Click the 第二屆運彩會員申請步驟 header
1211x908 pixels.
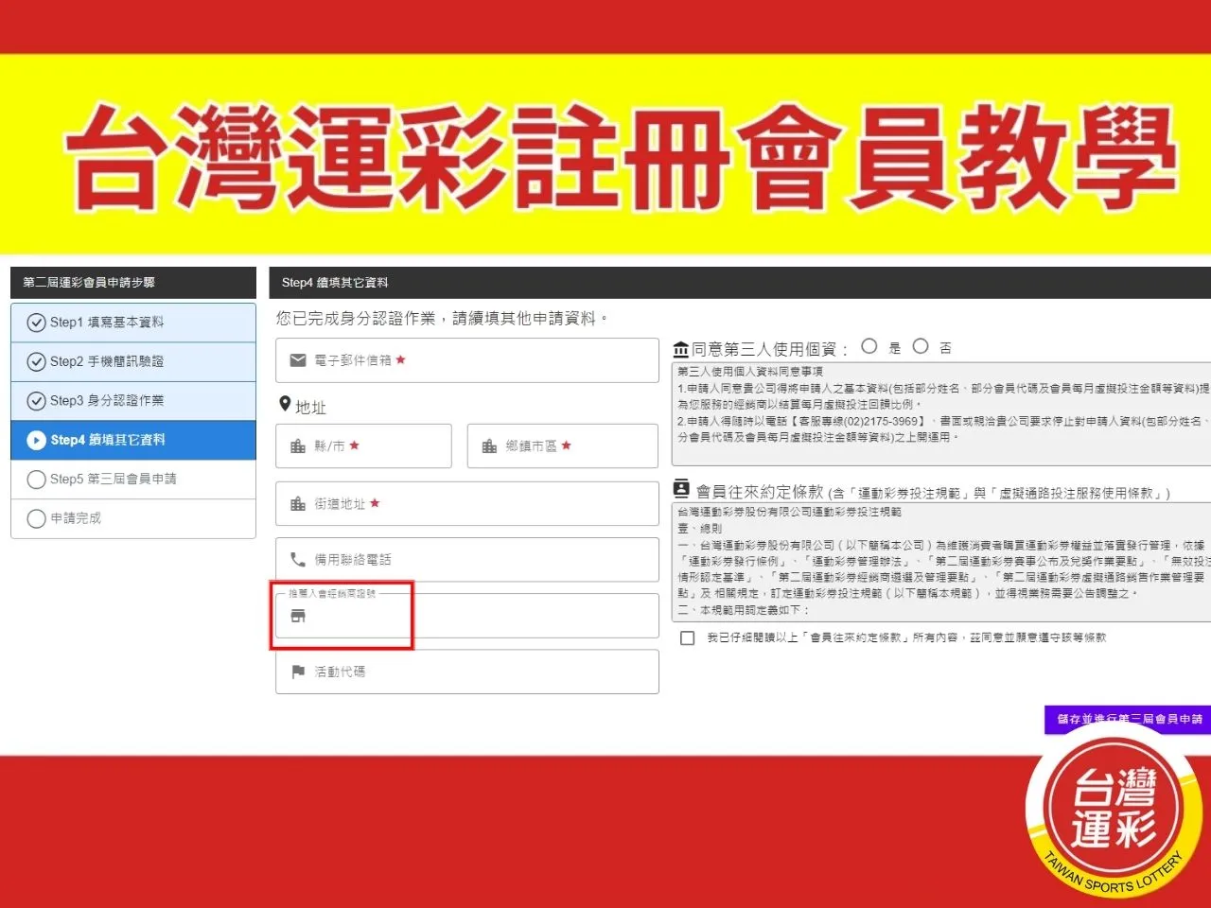tap(133, 283)
